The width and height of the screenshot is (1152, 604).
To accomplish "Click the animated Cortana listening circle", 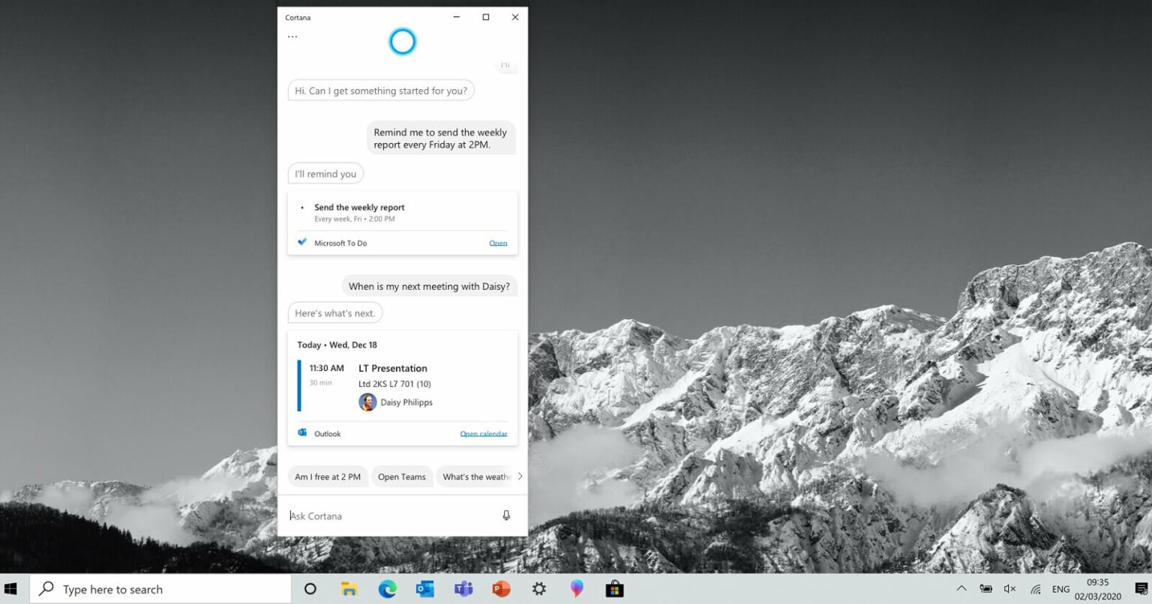I will click(x=403, y=41).
